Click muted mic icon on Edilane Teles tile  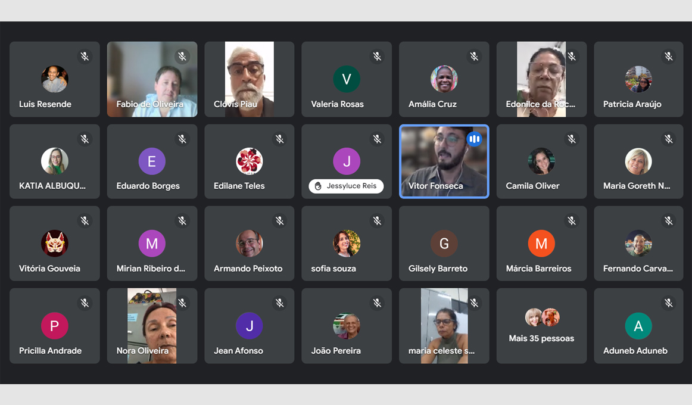[x=280, y=139]
